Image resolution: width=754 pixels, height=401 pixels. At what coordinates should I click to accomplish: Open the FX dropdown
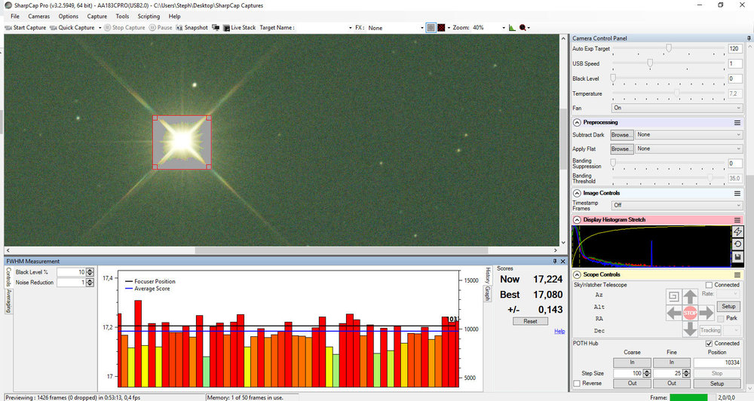coord(395,28)
